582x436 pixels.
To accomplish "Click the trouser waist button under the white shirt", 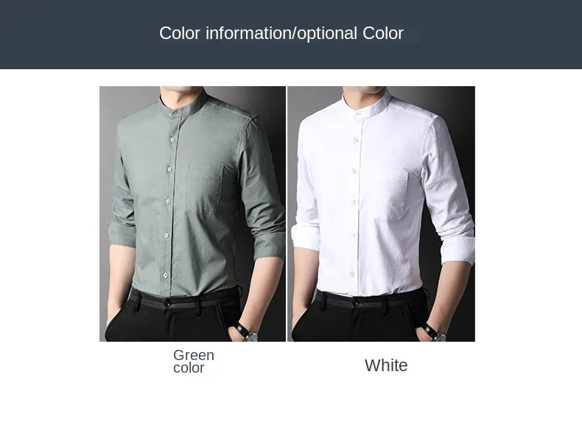I will 356,303.
